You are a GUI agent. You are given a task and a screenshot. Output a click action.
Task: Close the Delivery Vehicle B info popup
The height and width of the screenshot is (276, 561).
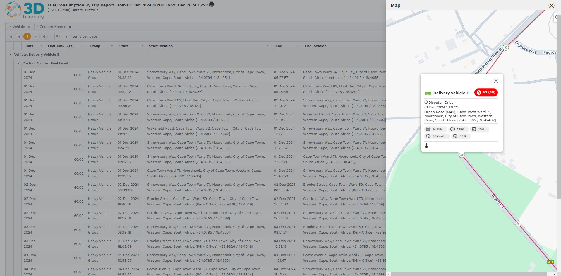pos(496,81)
